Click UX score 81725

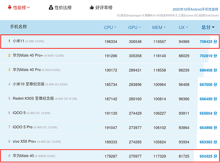click(x=184, y=156)
